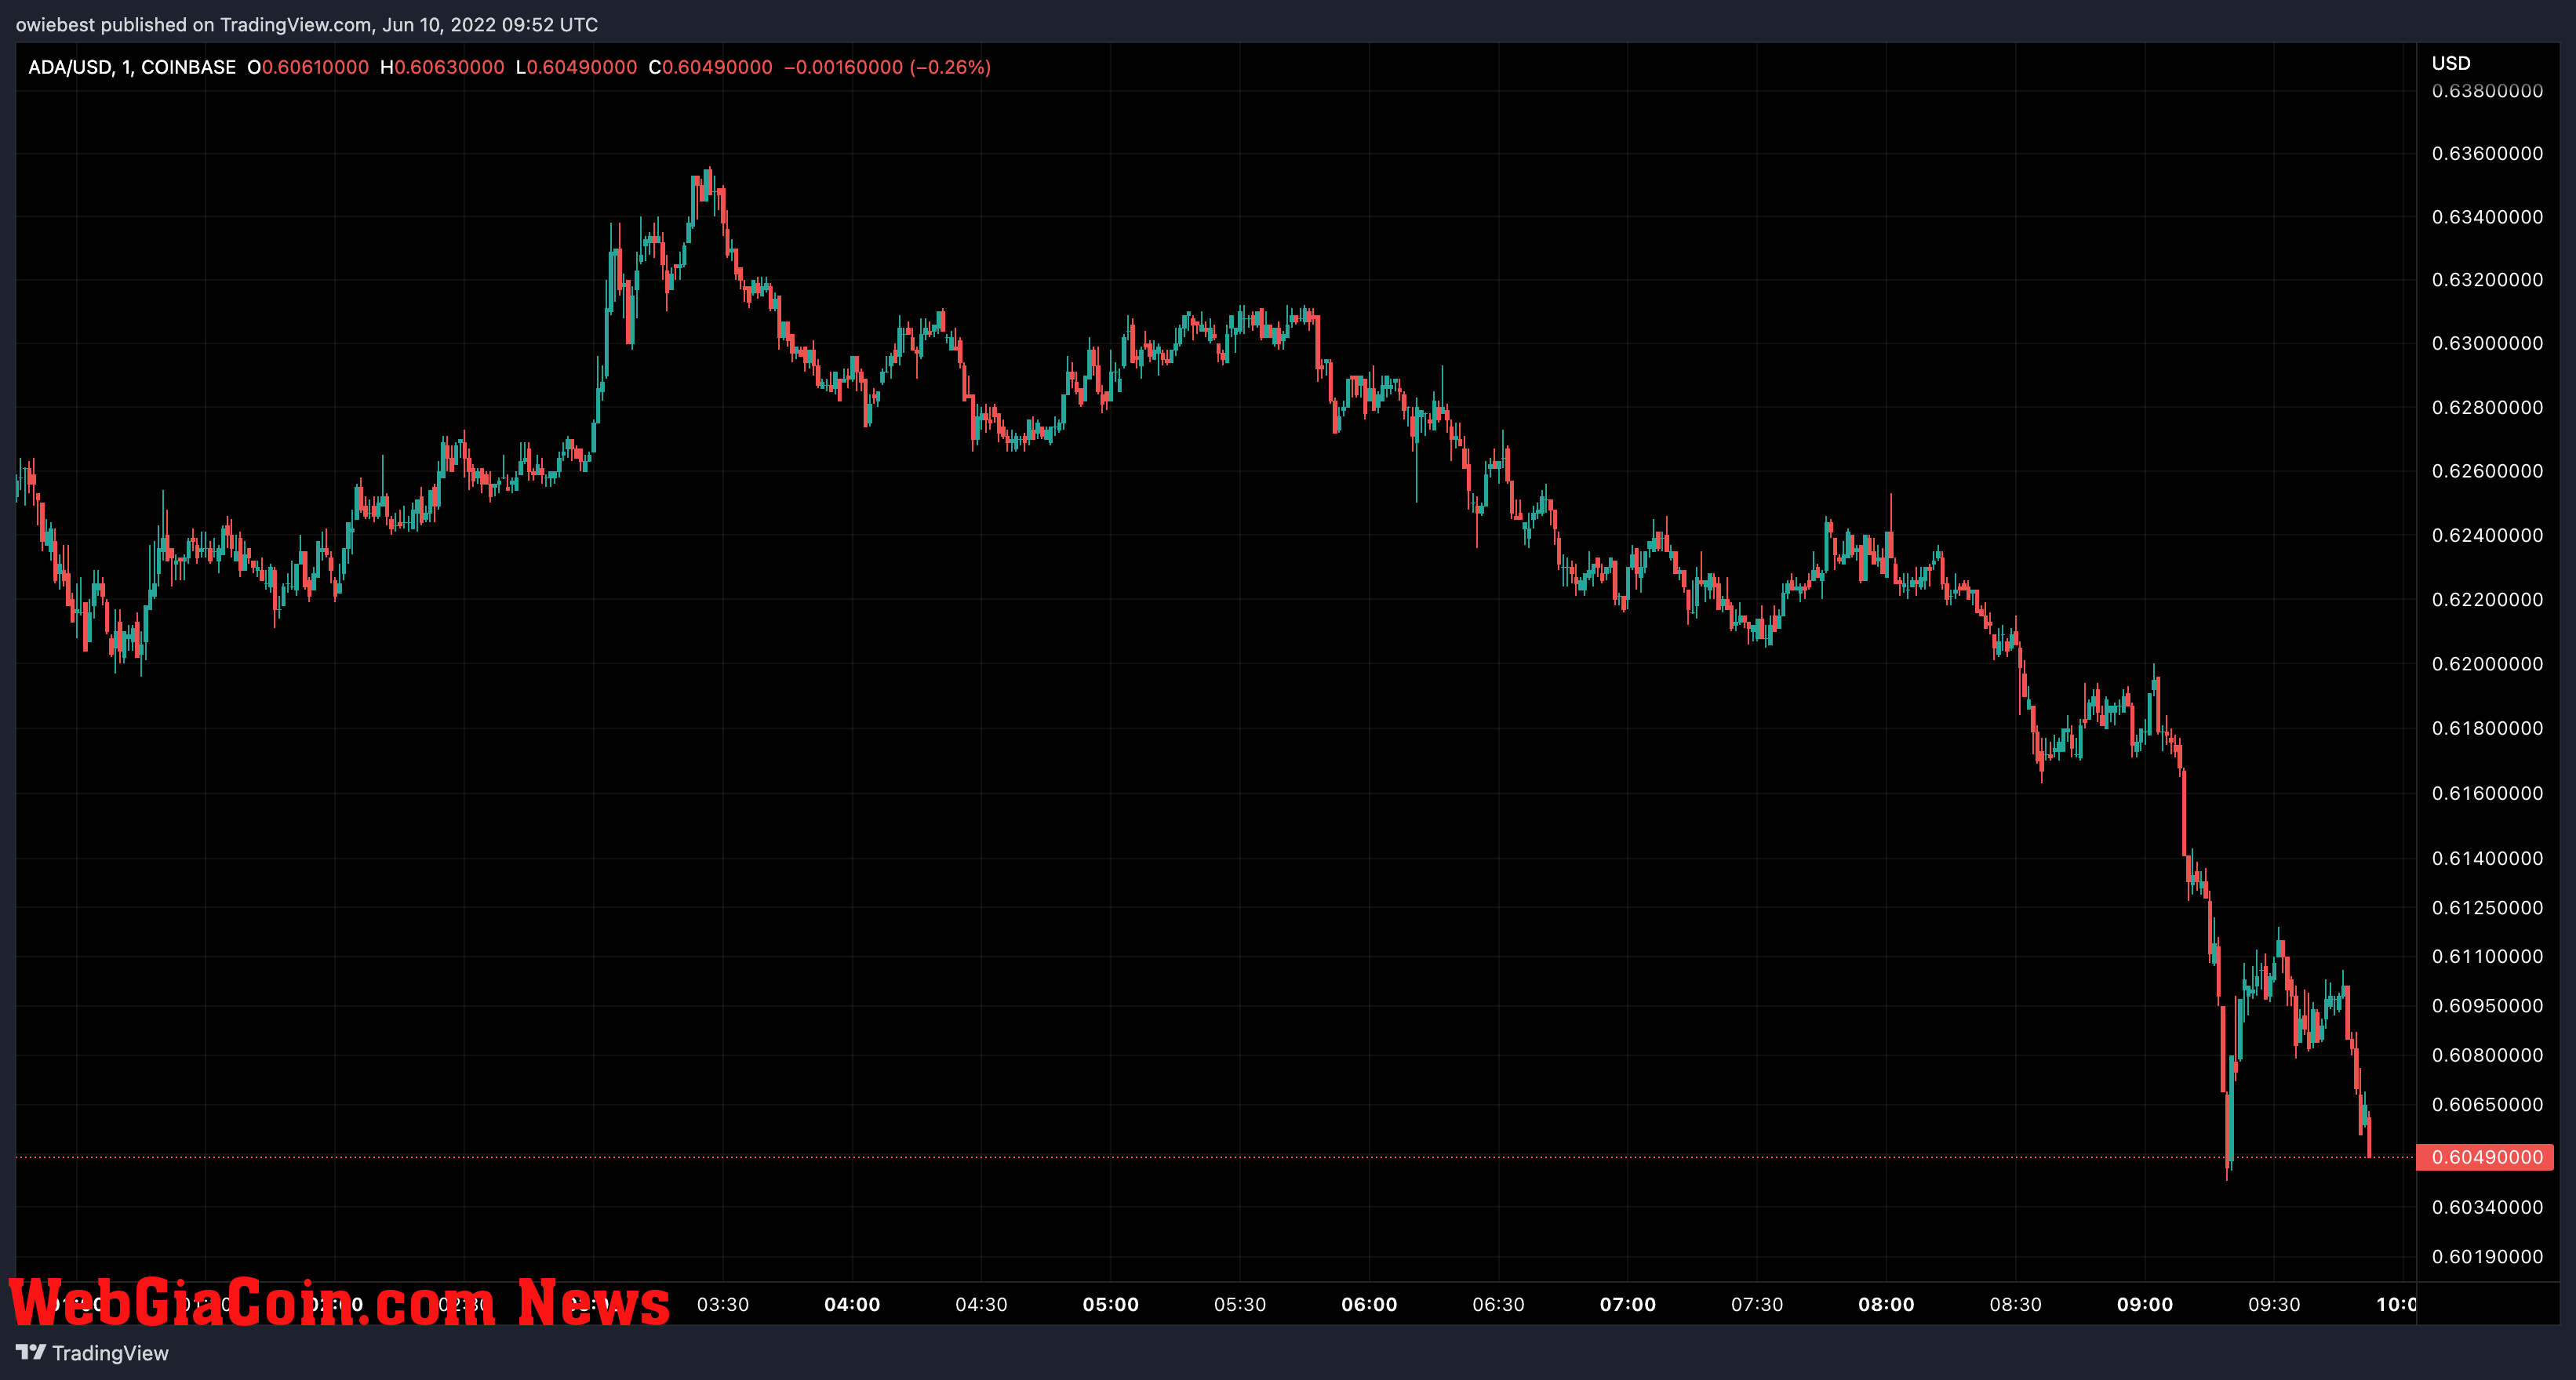Screen dimensions: 2576x1380
Task: Click the TradingView logo icon at bottom
Action: coord(31,1352)
